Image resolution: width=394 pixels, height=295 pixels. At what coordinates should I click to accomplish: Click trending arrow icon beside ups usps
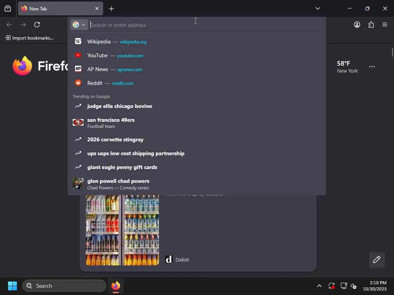click(78, 153)
